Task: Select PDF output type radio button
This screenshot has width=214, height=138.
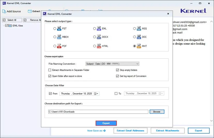Action: point(55,46)
